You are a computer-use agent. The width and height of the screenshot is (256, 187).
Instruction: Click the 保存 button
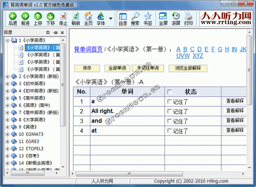click(87, 68)
